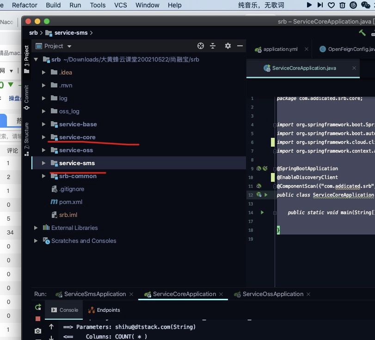Viewport: 375px width, 340px height.
Task: Expand the log folder
Action: coord(43,98)
